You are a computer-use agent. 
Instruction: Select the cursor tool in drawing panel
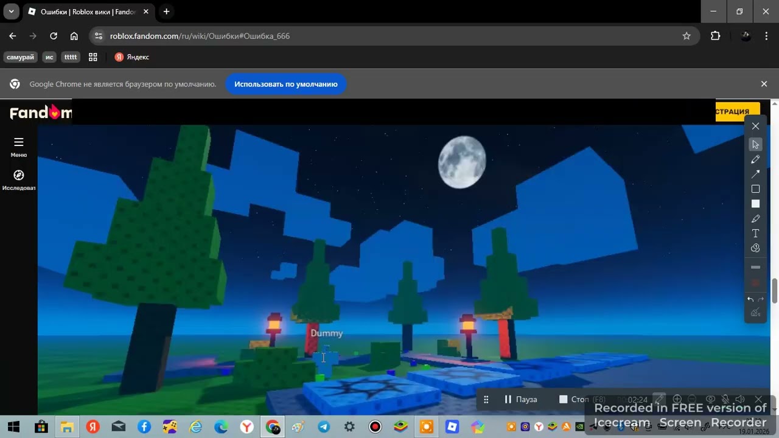(755, 144)
